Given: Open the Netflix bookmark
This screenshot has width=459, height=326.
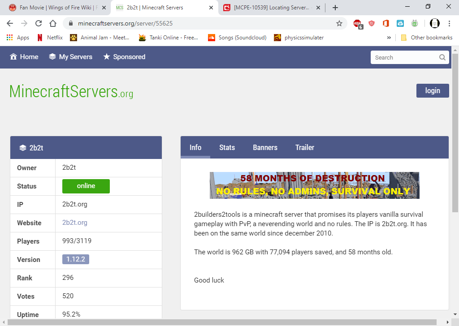Looking at the screenshot, I should pos(50,38).
